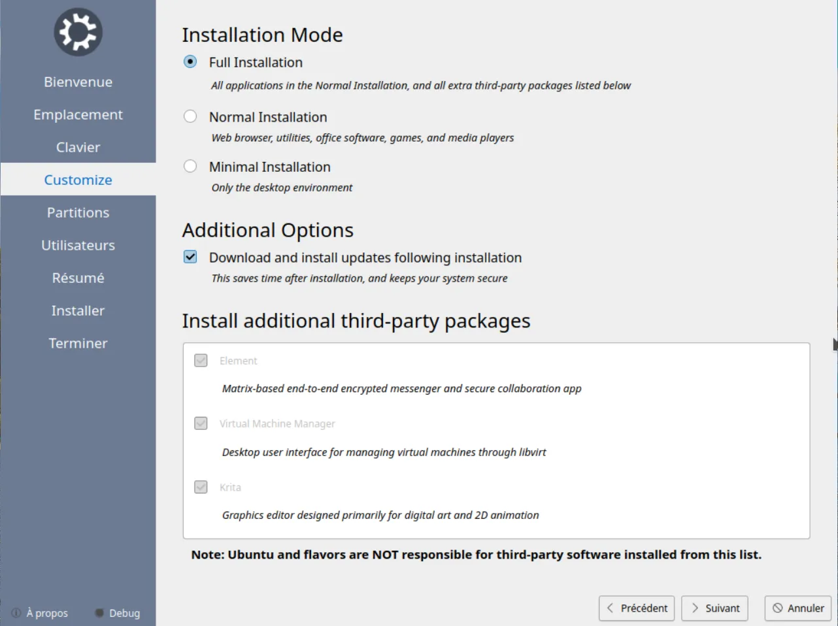Viewport: 838px width, 626px height.
Task: Switch to the Clavier step
Action: coord(78,147)
